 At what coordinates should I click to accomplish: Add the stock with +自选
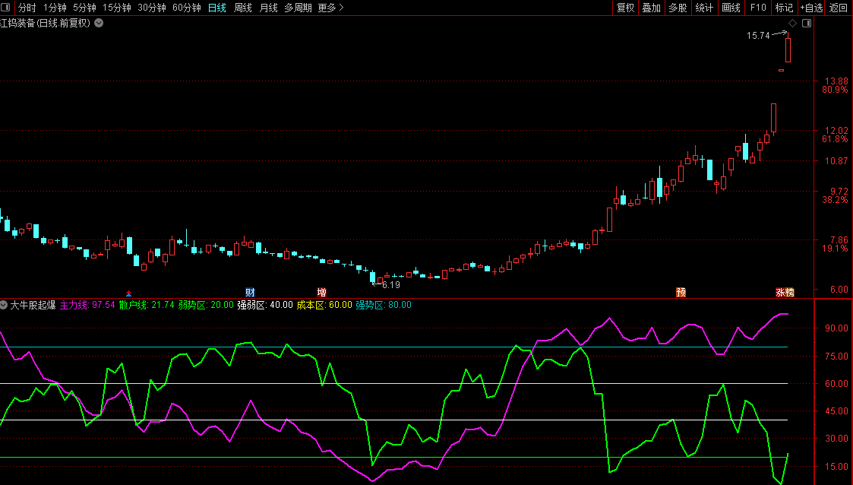coord(811,8)
